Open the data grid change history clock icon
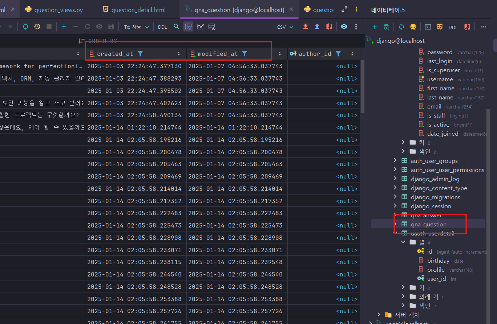The image size is (497, 324). [x=37, y=26]
